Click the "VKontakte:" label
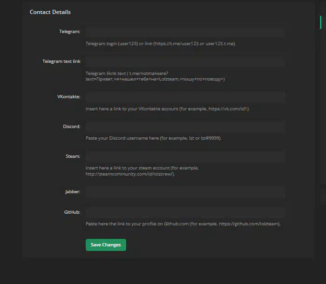Image resolution: width=326 pixels, height=284 pixels. [69, 97]
